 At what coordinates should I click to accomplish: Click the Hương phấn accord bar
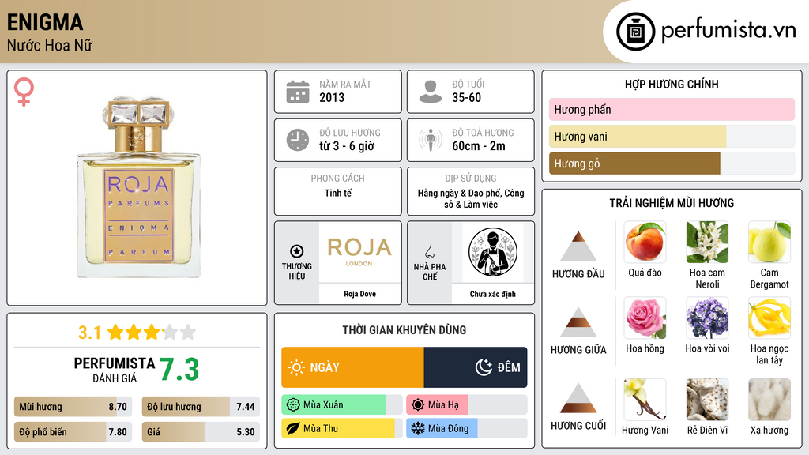[x=672, y=109]
